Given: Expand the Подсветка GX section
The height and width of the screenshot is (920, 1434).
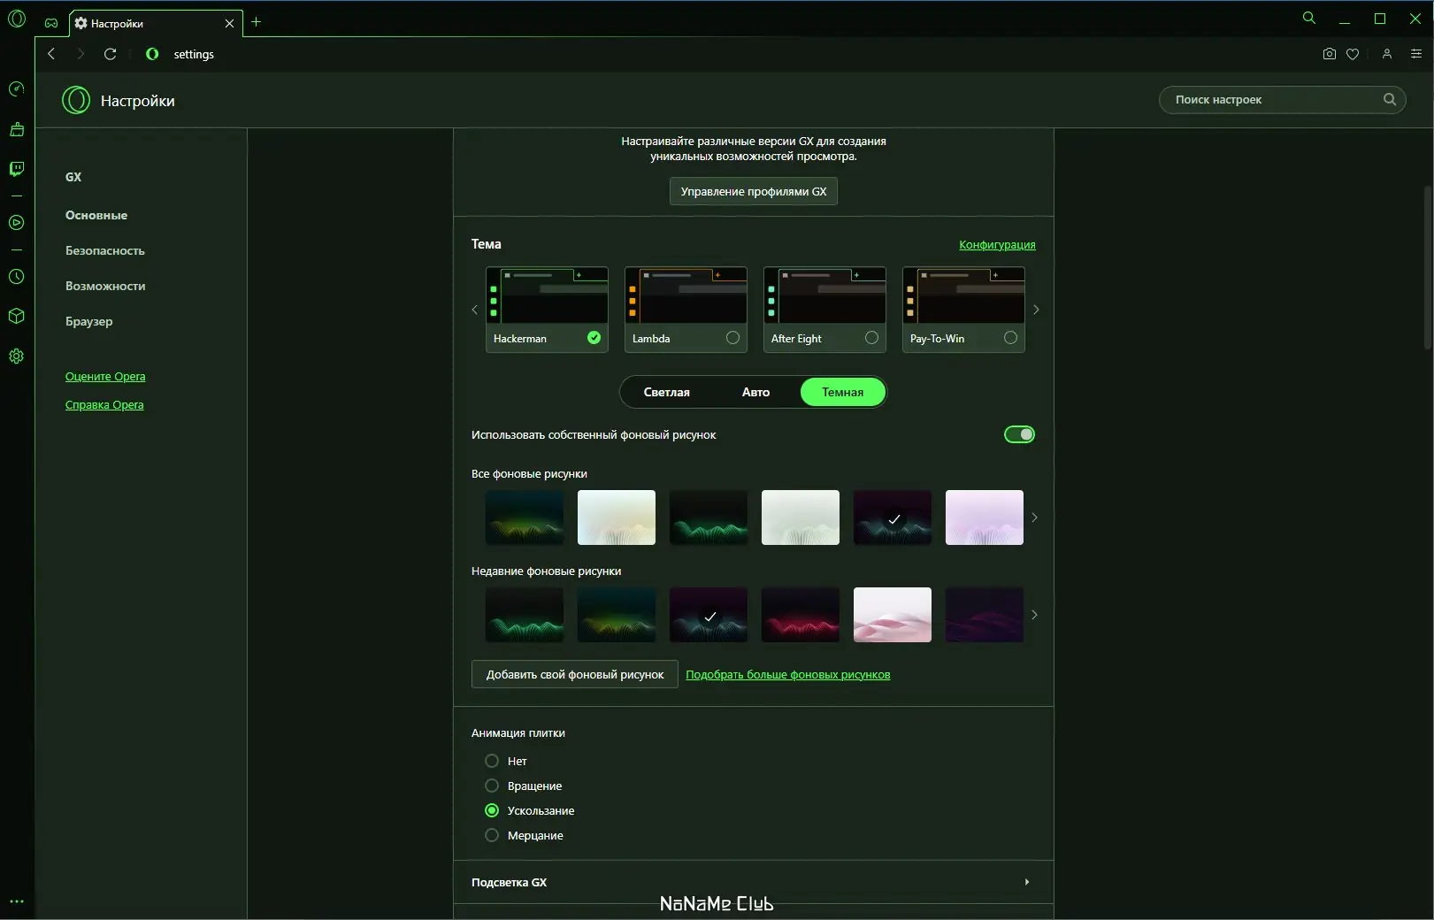Looking at the screenshot, I should (754, 882).
